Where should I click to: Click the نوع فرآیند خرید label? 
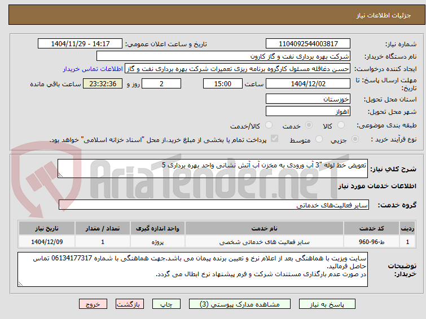point(393,139)
